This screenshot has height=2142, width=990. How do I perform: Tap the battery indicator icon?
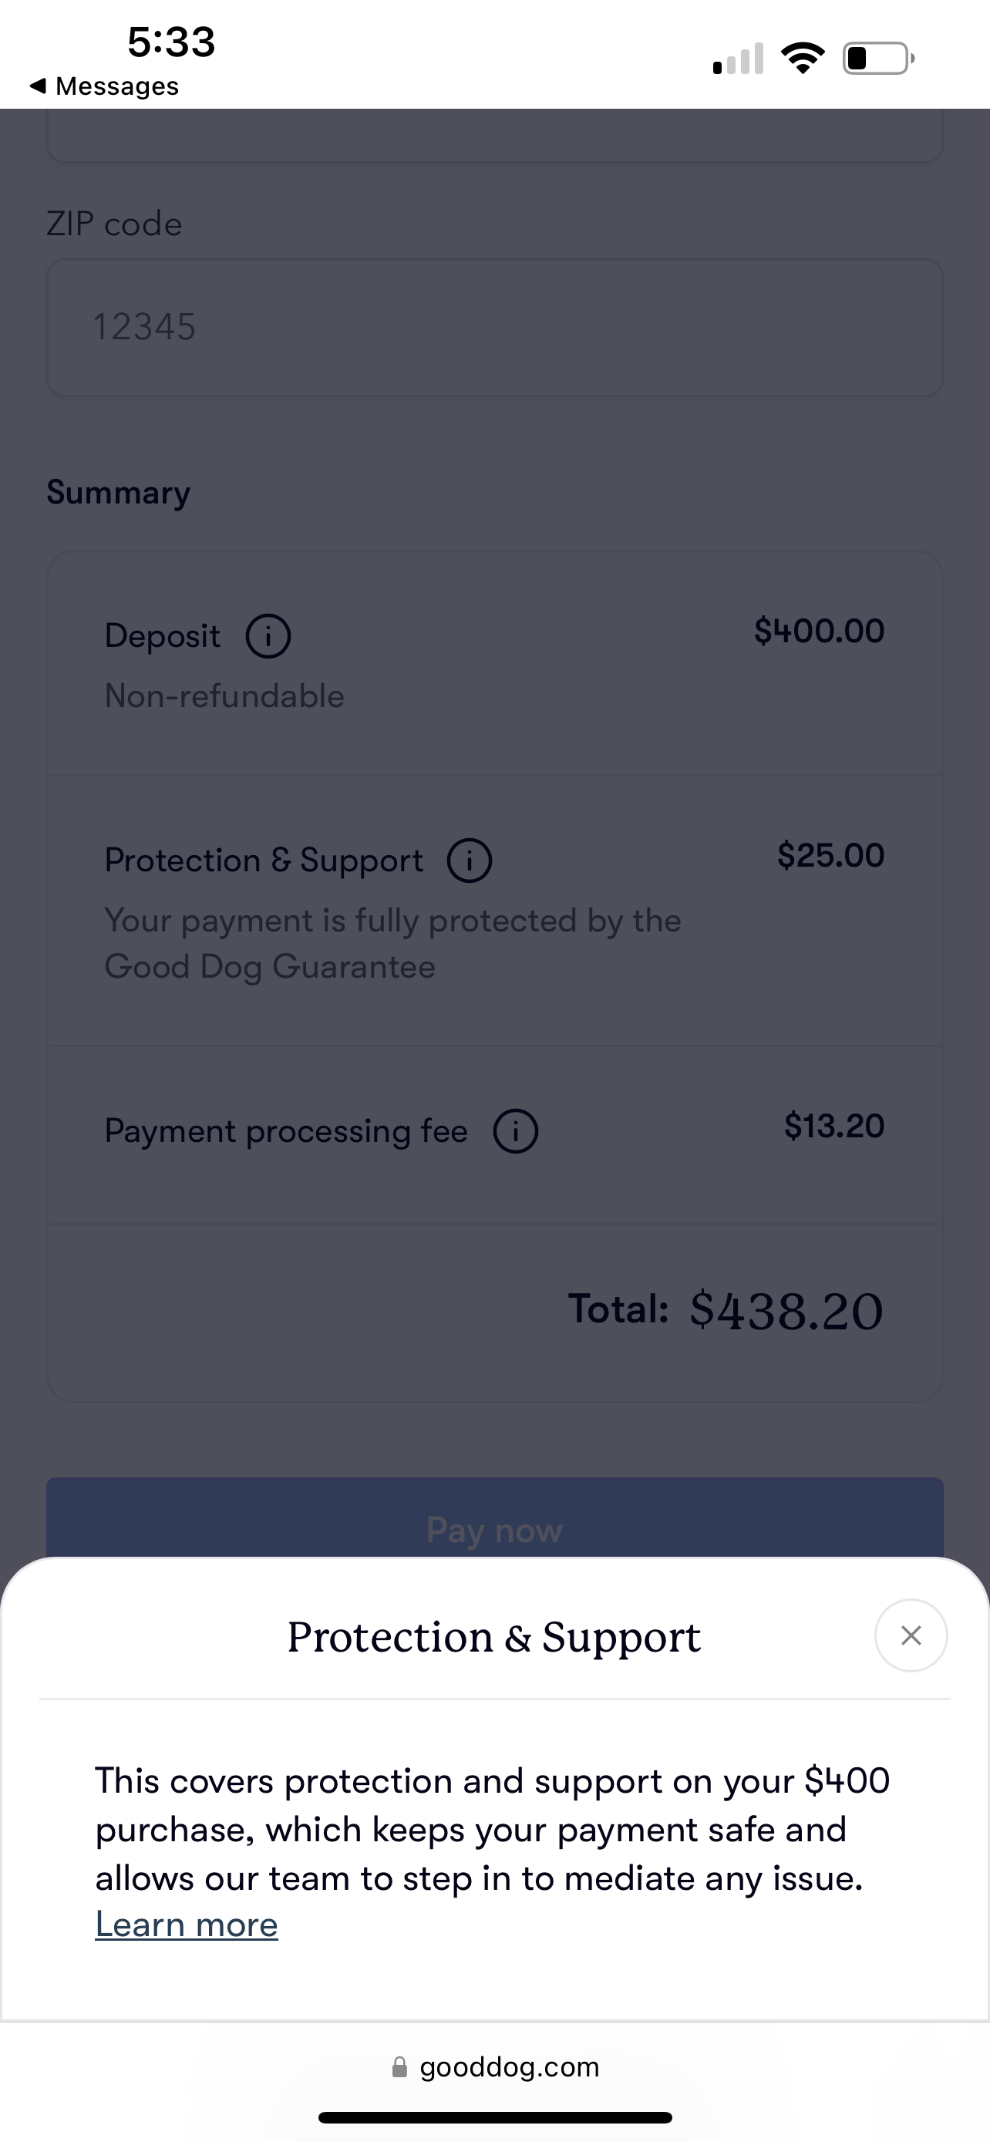tap(879, 58)
